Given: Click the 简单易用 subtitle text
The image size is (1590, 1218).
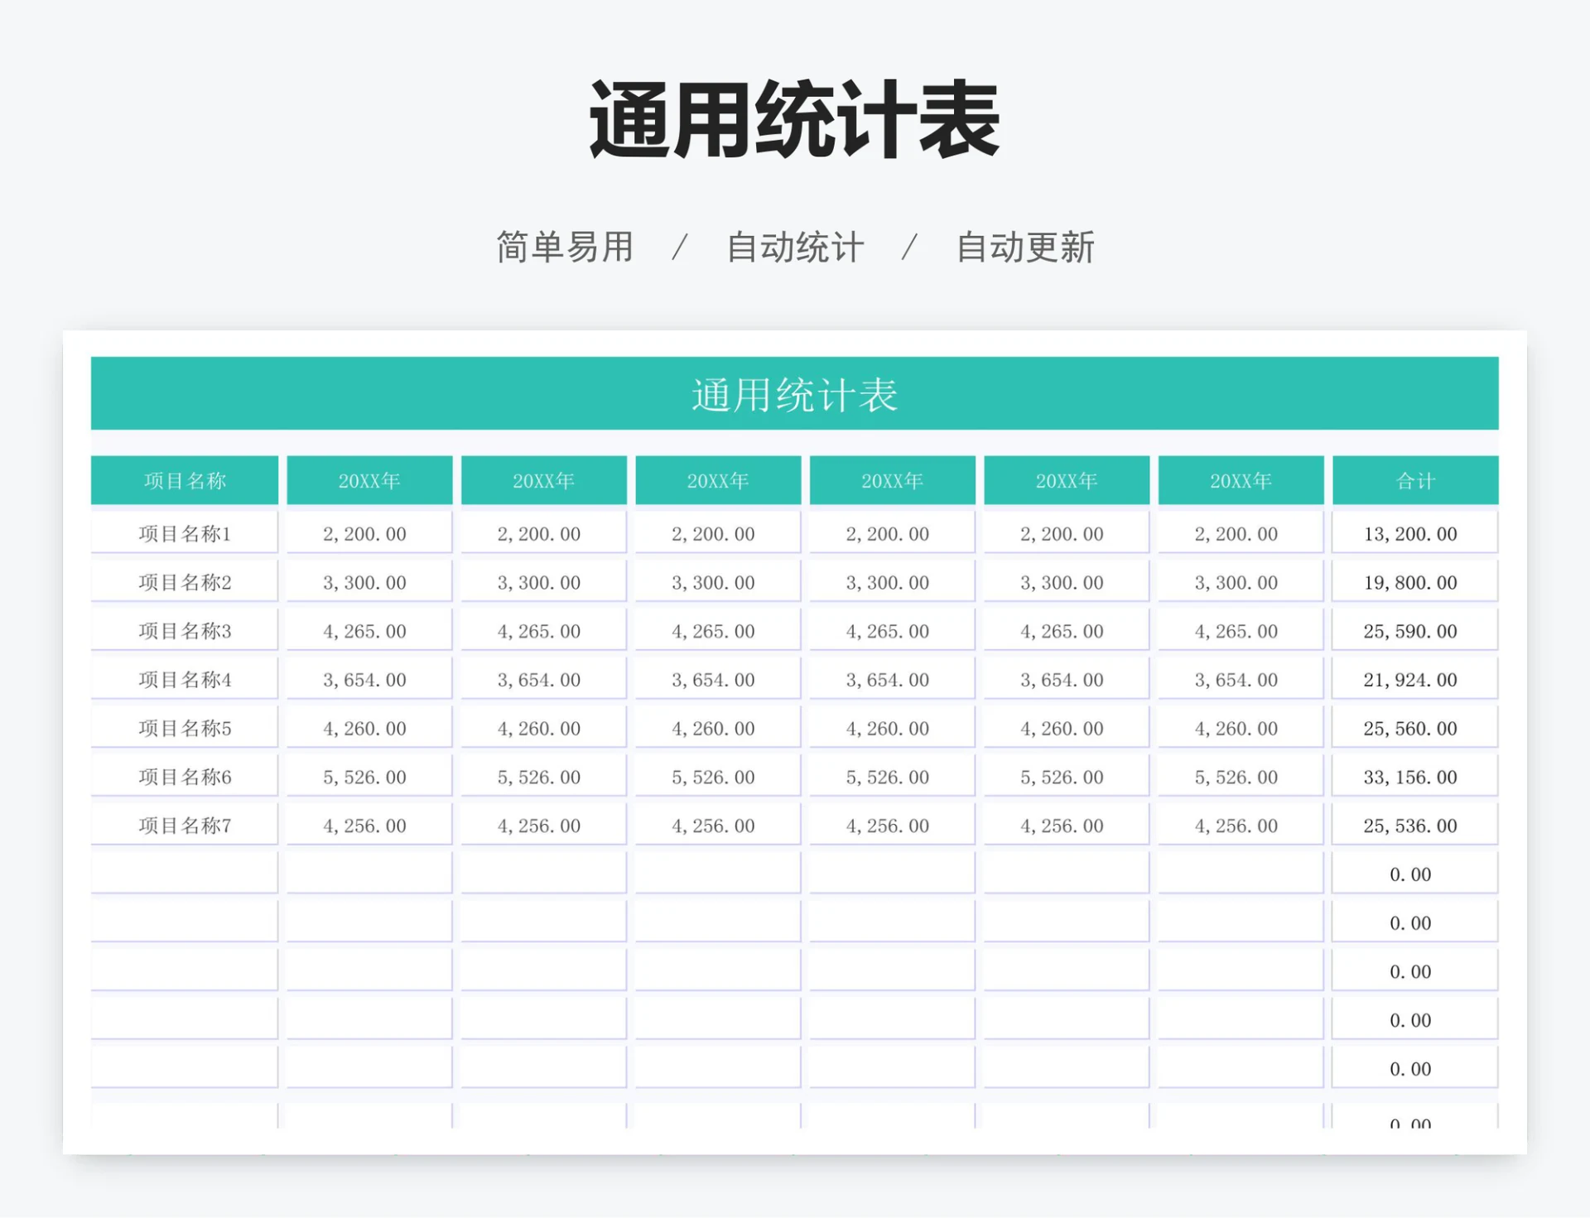Looking at the screenshot, I should tap(561, 246).
